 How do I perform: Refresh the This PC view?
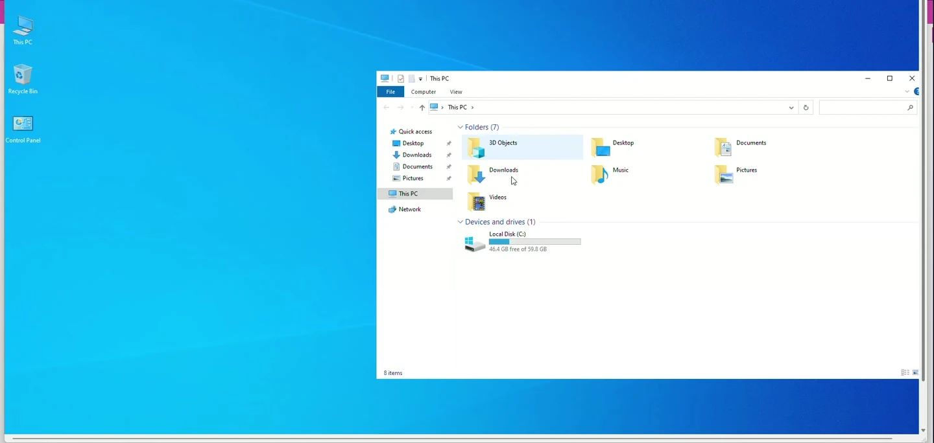(806, 108)
